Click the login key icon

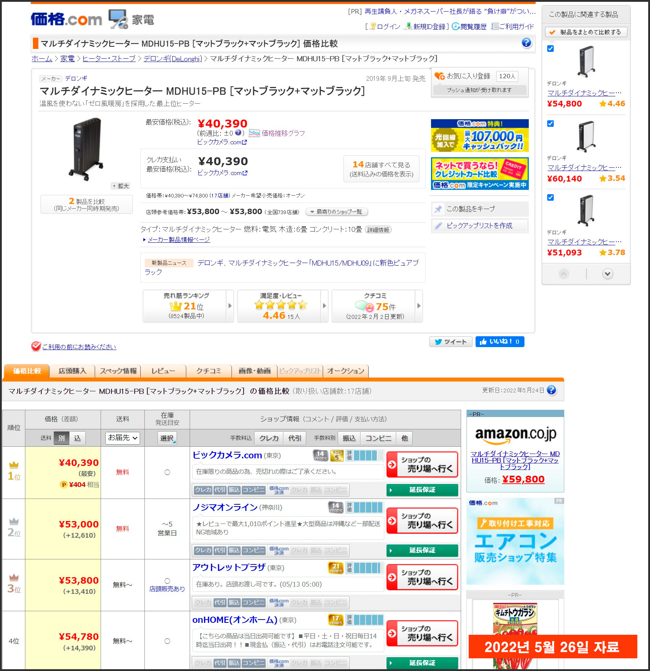373,26
